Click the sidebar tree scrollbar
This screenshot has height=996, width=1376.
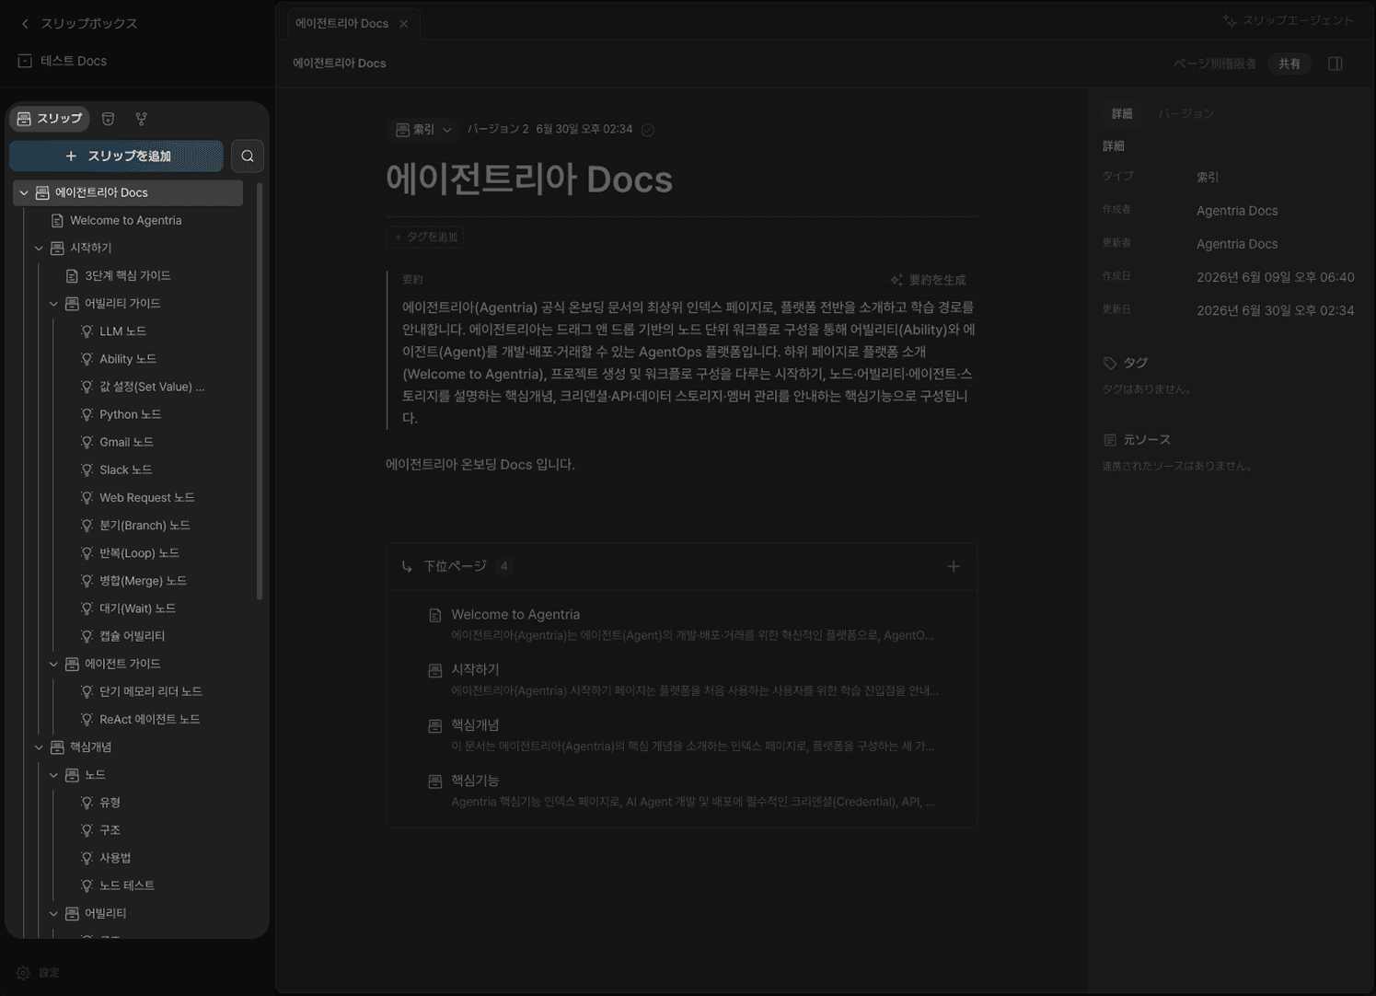260,391
